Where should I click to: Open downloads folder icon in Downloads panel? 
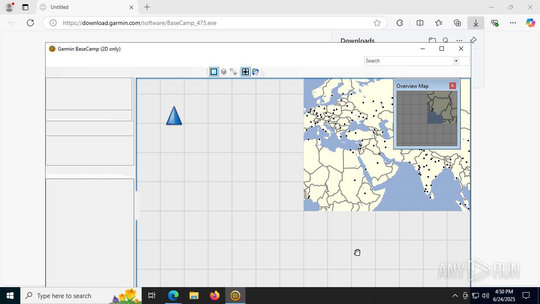432,41
